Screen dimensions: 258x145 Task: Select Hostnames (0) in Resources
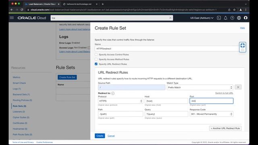pyautogui.click(x=20, y=129)
